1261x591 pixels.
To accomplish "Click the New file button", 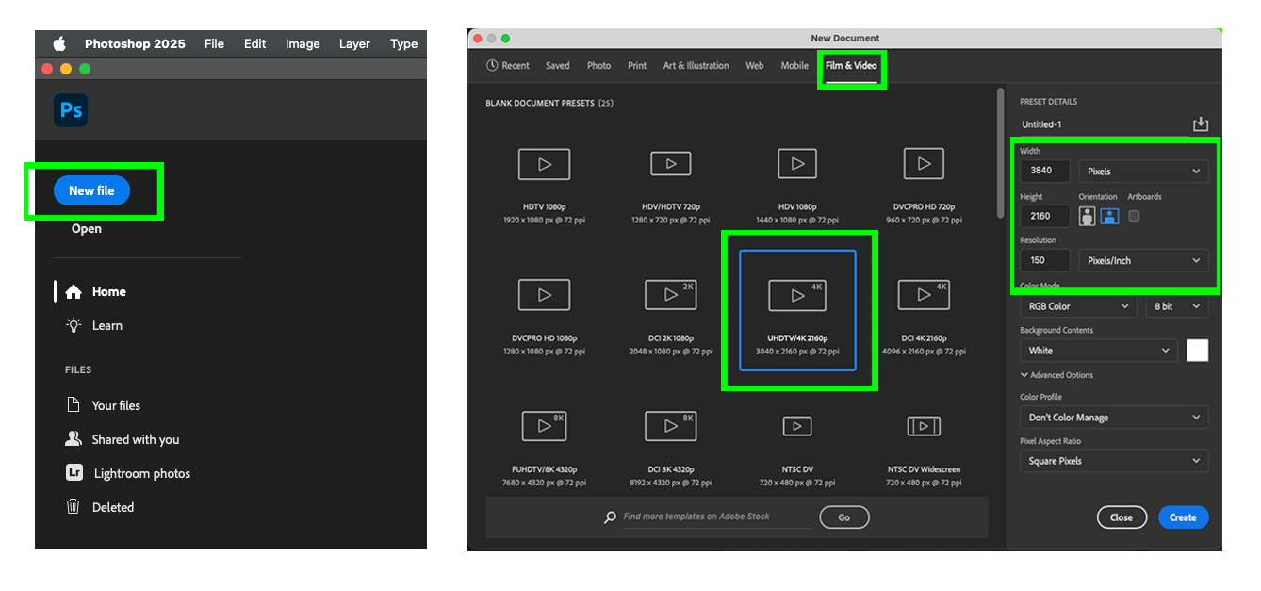I will click(x=91, y=190).
